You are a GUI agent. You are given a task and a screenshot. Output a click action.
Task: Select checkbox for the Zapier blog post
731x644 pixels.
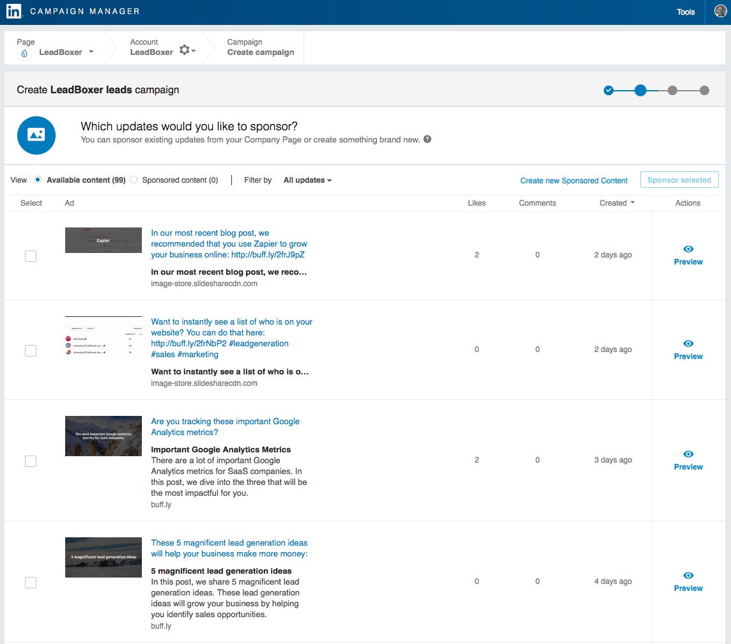click(31, 256)
